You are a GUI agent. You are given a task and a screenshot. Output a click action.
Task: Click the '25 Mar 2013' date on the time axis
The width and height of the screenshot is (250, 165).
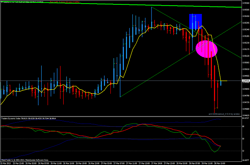6,163
